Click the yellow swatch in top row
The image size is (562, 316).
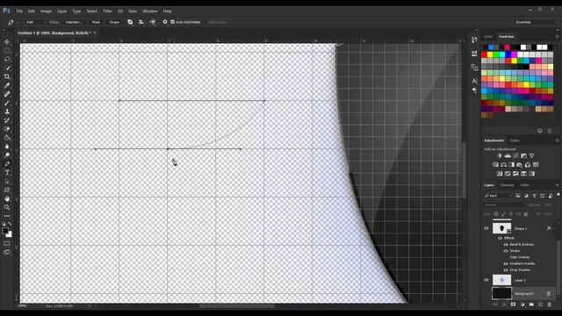pos(490,54)
